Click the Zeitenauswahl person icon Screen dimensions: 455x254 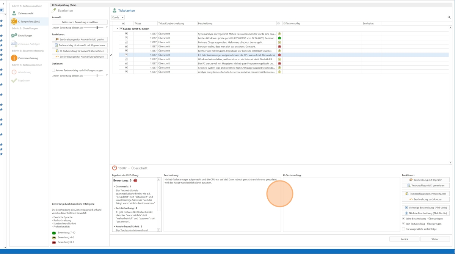click(x=14, y=13)
